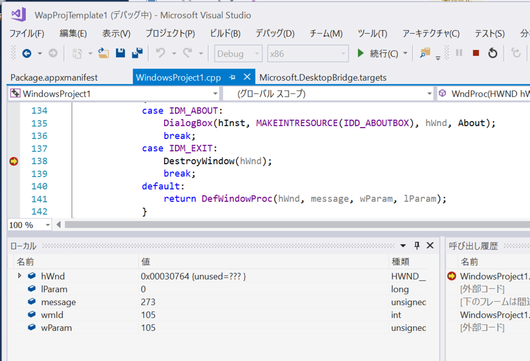530x361 pixels.
Task: Click the 続行(C) continue button
Action: tap(378, 53)
